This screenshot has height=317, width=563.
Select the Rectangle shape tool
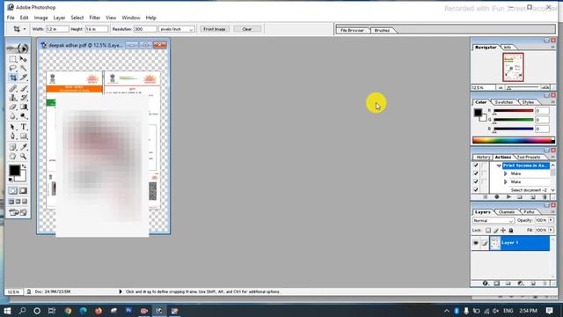(x=24, y=136)
